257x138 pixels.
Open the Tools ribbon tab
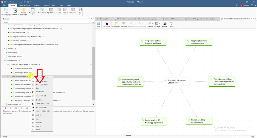61,5
